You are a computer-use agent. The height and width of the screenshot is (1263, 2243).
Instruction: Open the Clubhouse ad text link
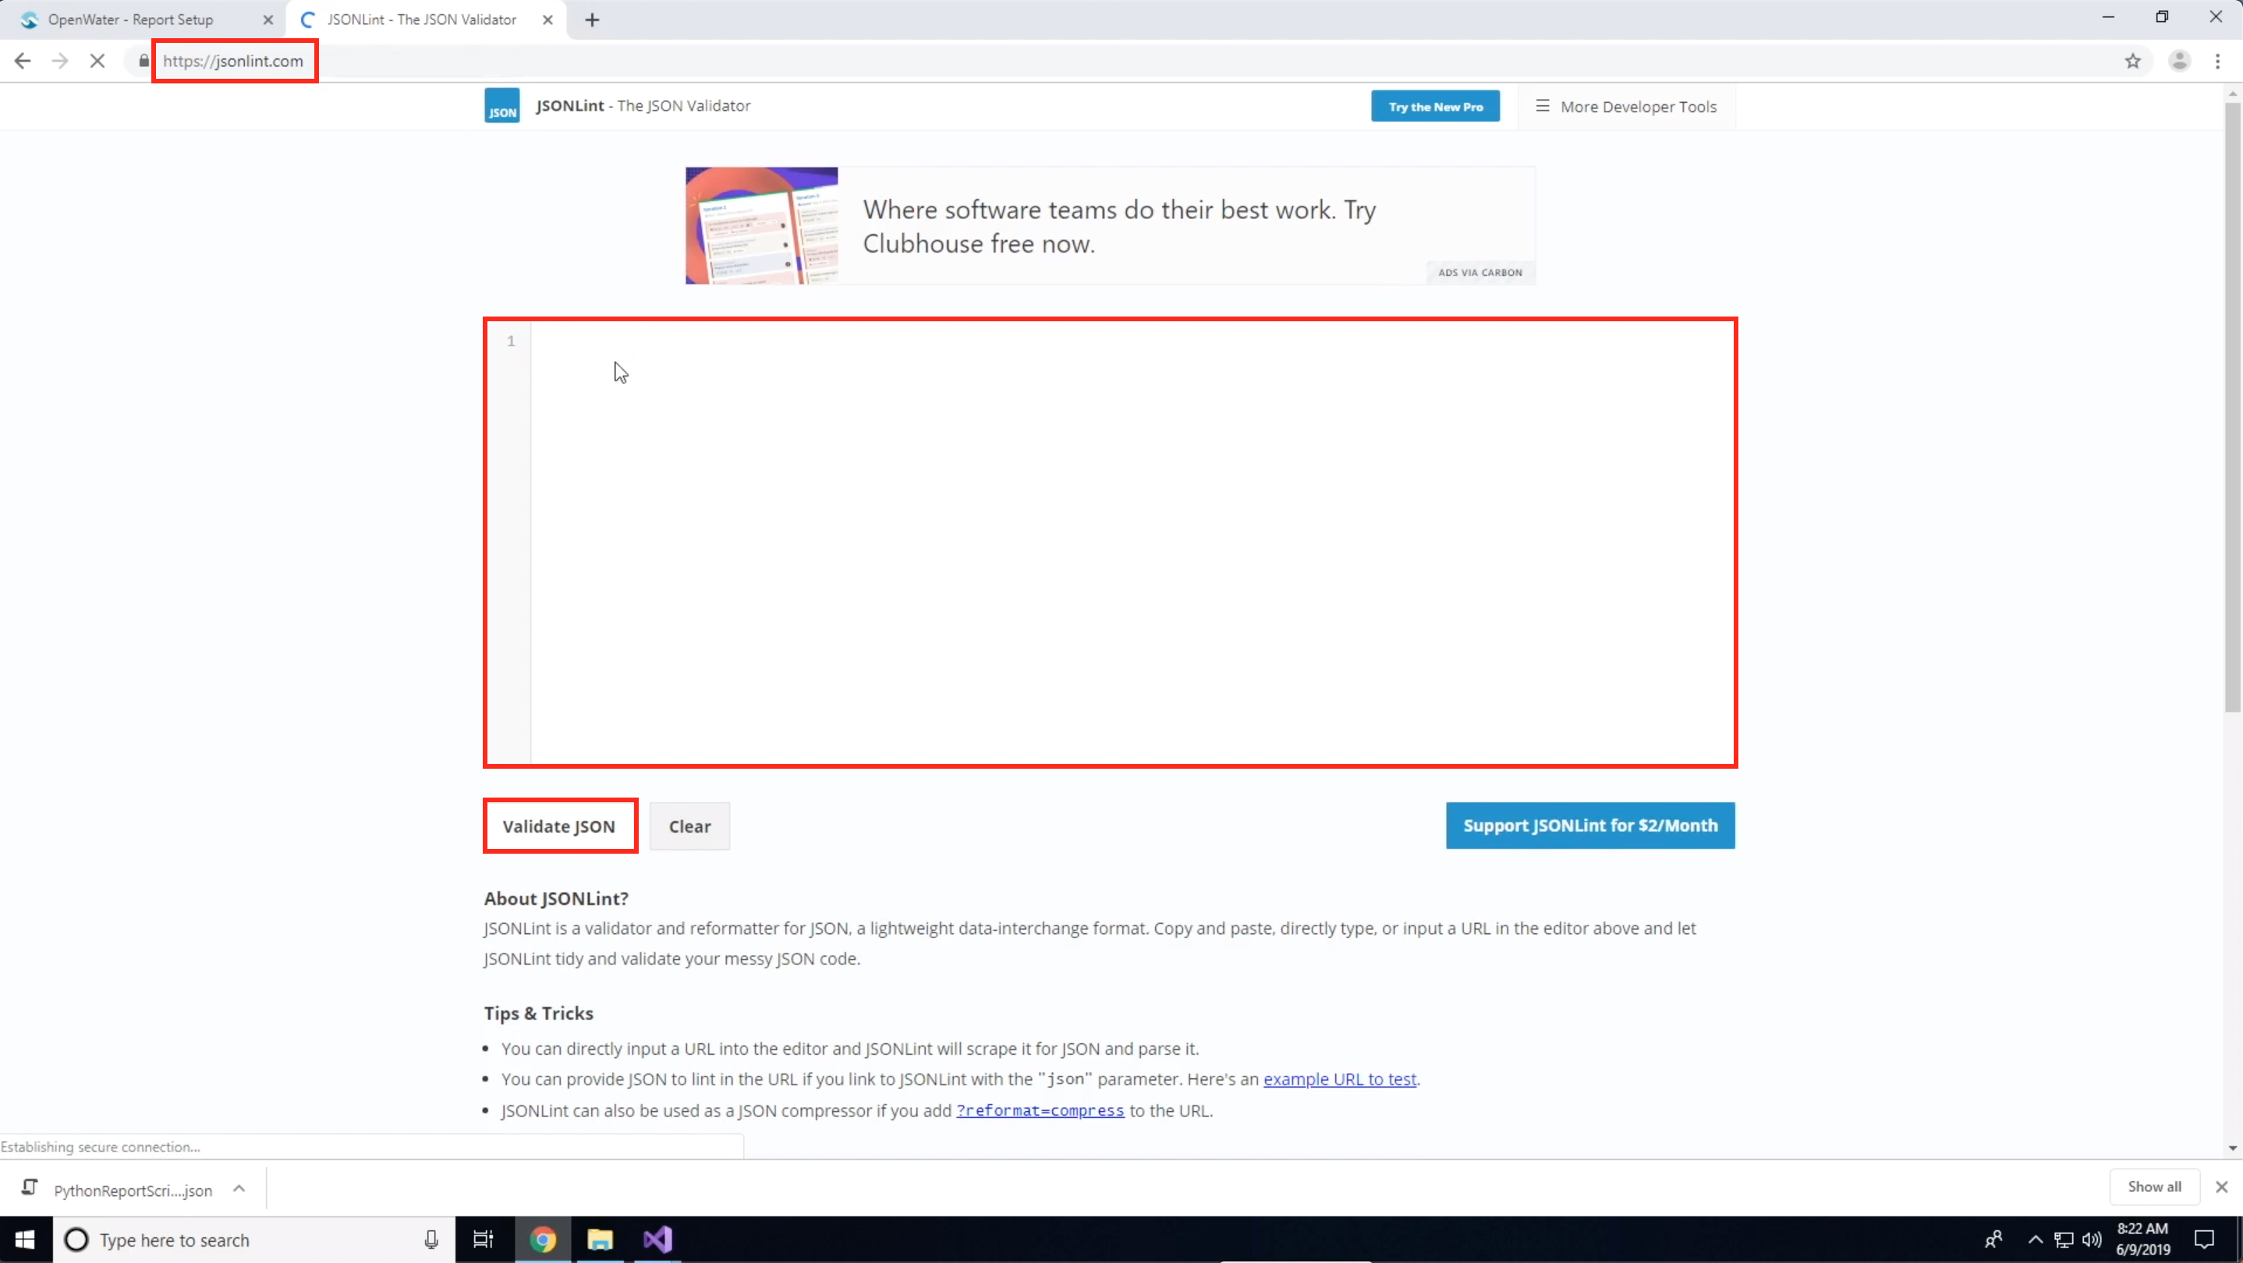(1119, 226)
